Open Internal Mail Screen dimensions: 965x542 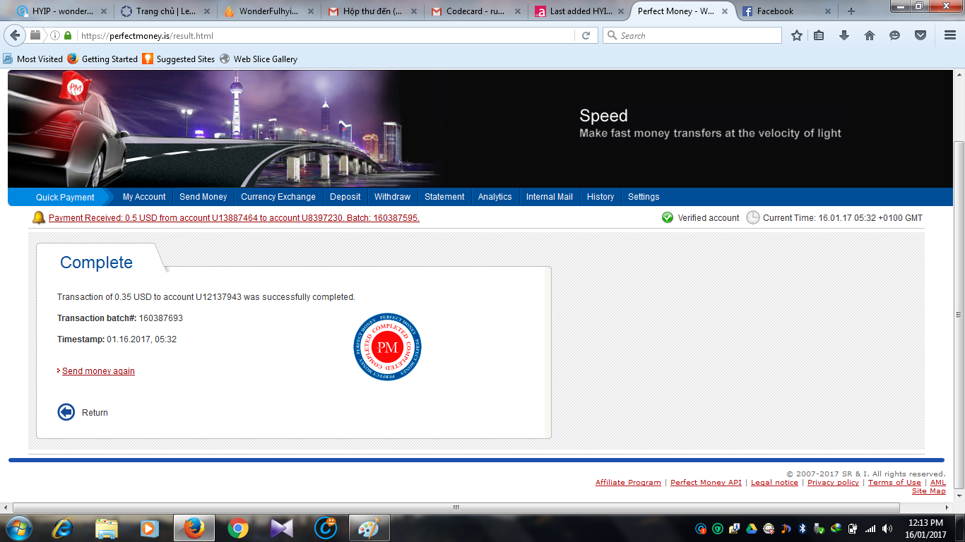tap(550, 197)
